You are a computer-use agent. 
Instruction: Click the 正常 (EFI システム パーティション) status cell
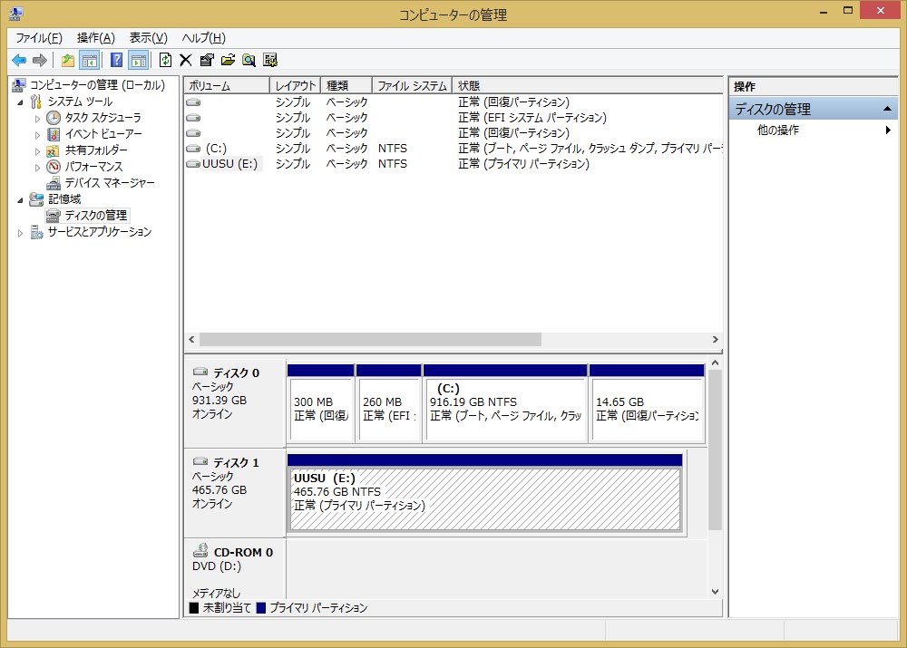(532, 118)
